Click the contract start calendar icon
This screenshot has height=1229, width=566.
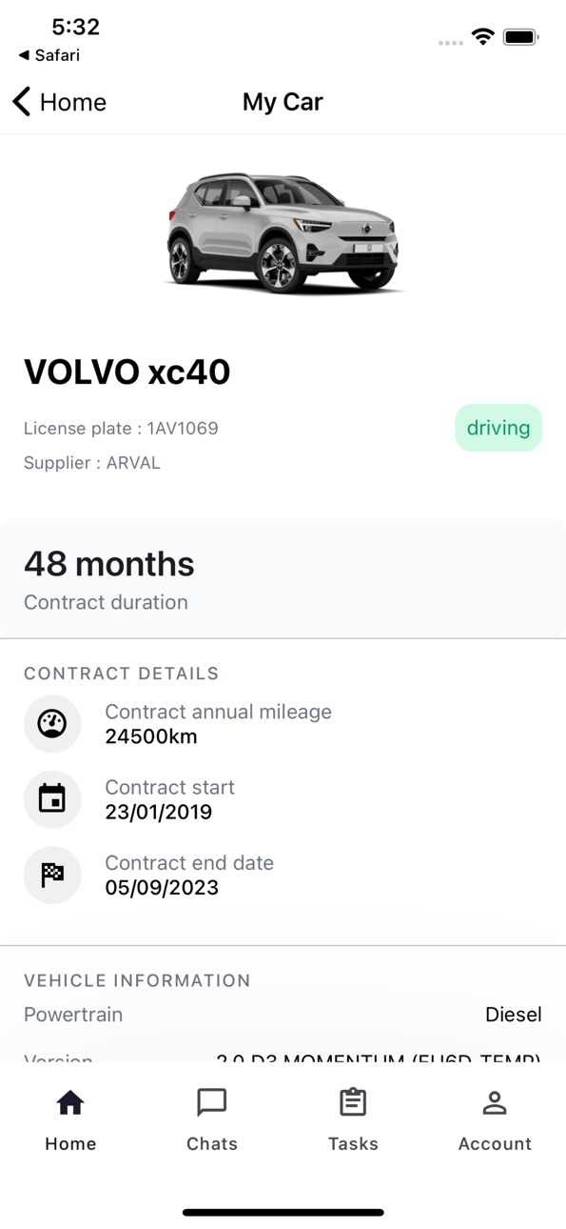[x=52, y=799]
